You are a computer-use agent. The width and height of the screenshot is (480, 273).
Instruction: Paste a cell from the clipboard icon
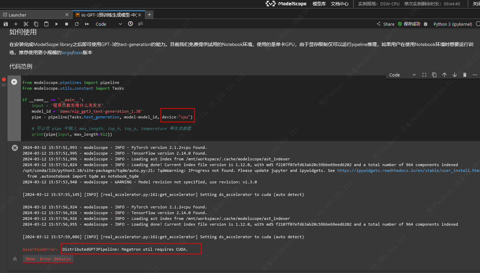[x=46, y=24]
